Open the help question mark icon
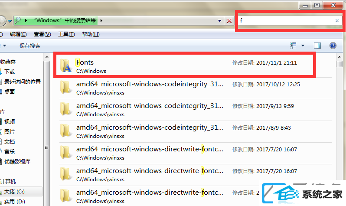Viewport: 346px width, 206px height. (x=333, y=46)
